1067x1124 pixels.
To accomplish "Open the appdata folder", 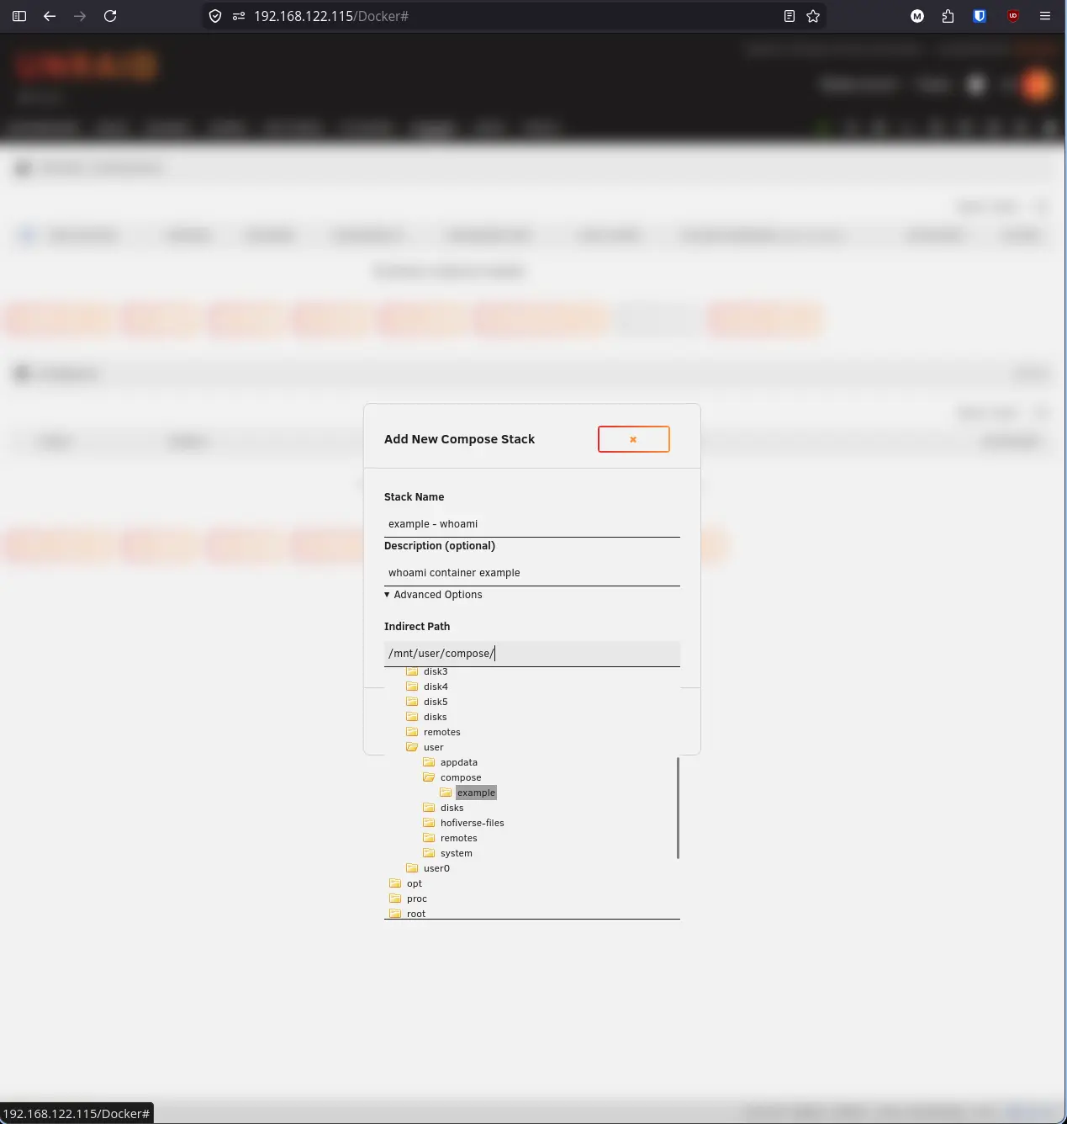I will 459,762.
